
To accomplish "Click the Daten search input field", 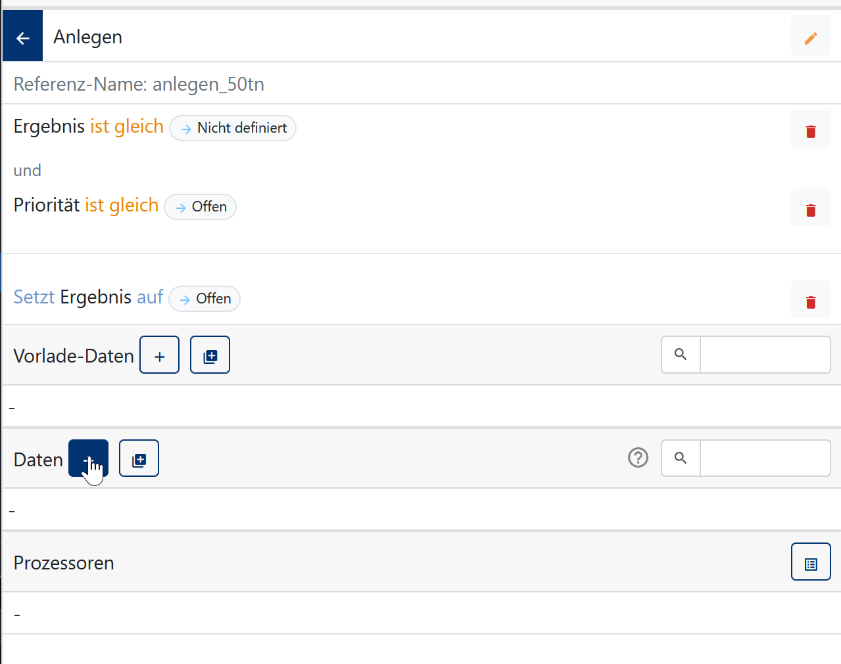I will coord(765,458).
